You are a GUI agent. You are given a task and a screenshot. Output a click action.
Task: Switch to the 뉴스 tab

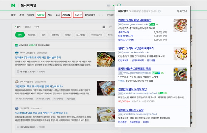[x=58, y=15]
